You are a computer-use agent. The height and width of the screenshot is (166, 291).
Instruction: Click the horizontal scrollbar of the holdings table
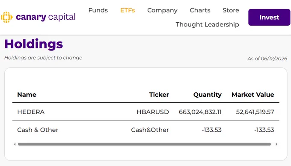point(144,144)
